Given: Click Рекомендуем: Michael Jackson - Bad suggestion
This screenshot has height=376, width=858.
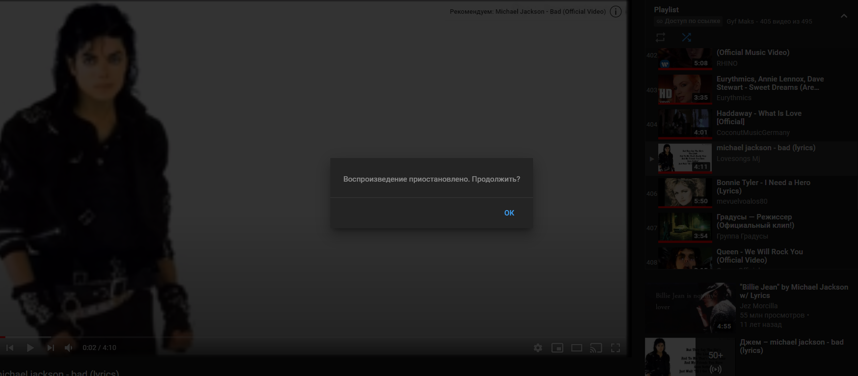Looking at the screenshot, I should 528,12.
